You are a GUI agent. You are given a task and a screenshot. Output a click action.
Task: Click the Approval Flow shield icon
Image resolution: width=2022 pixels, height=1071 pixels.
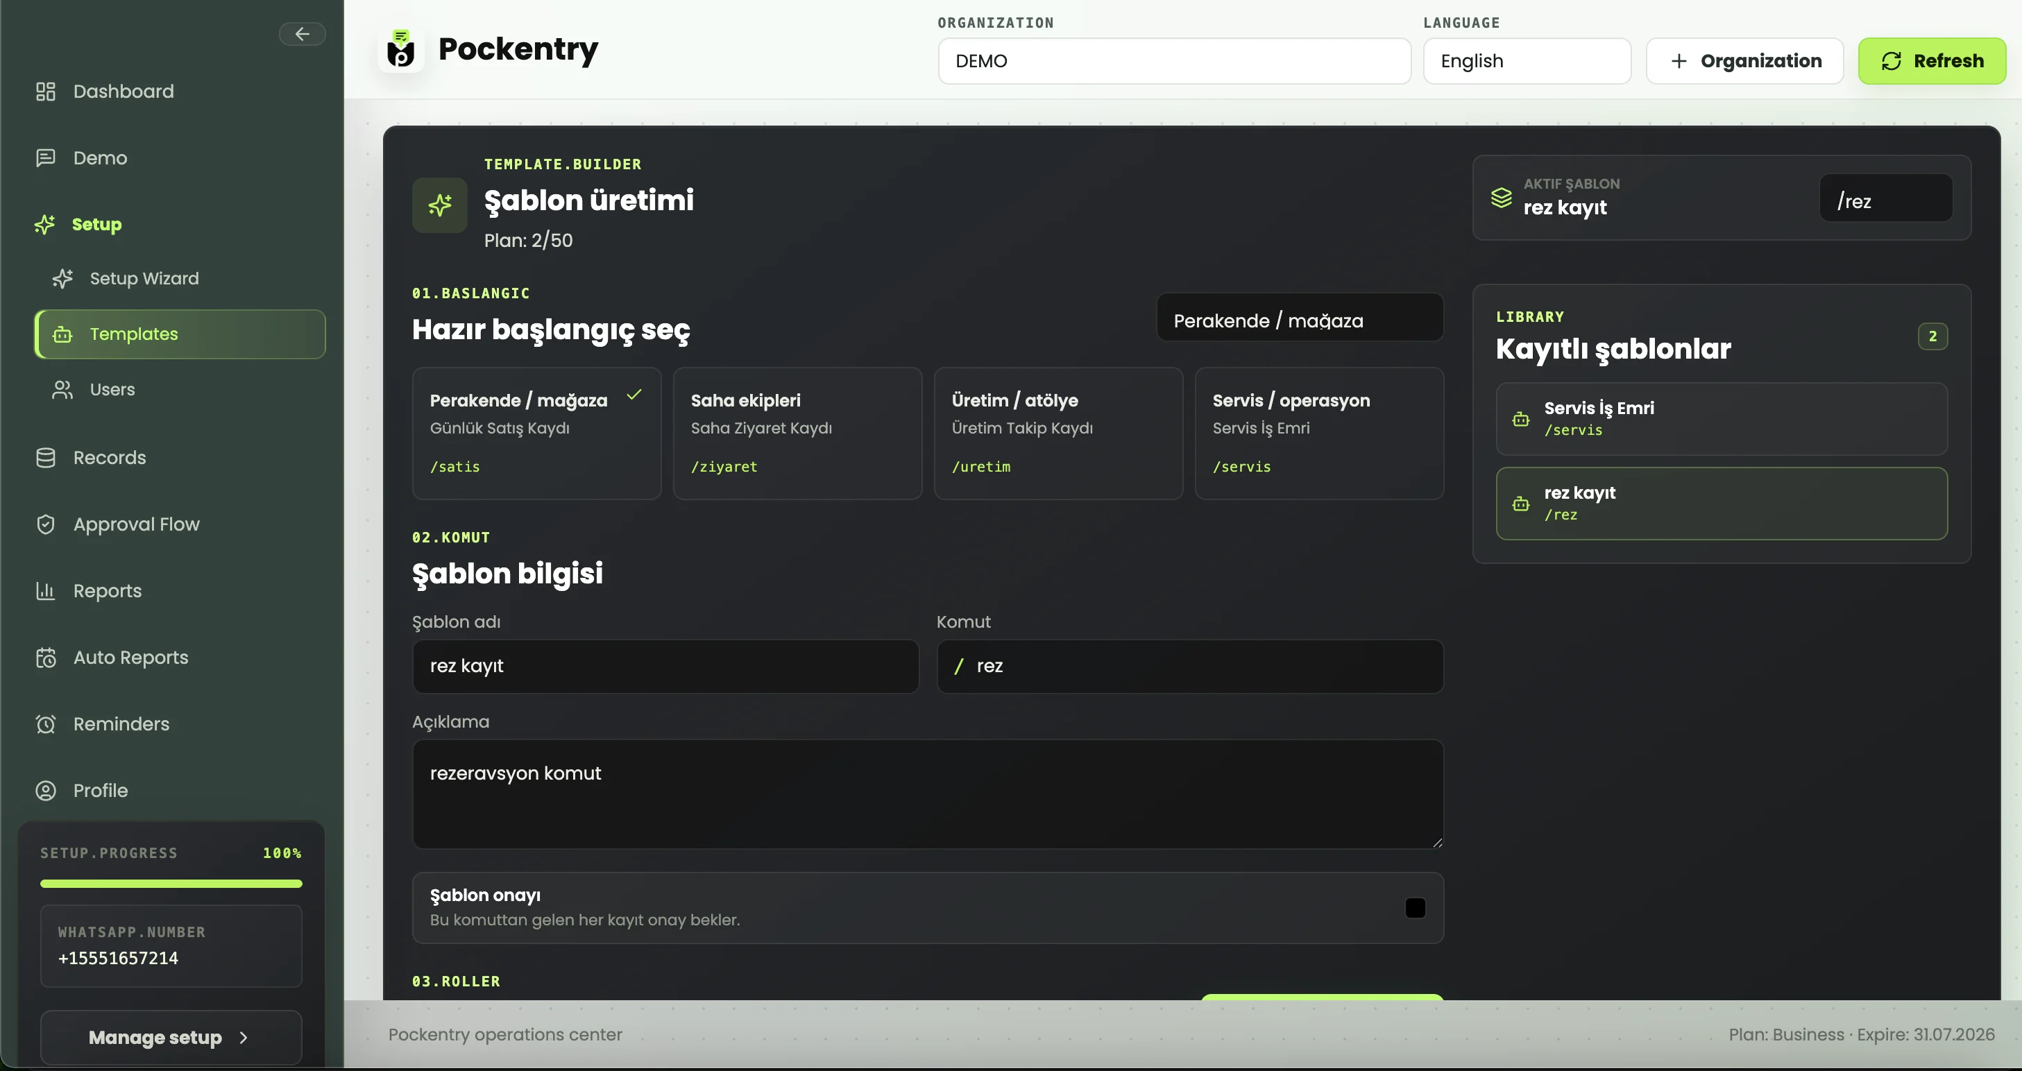(x=46, y=524)
